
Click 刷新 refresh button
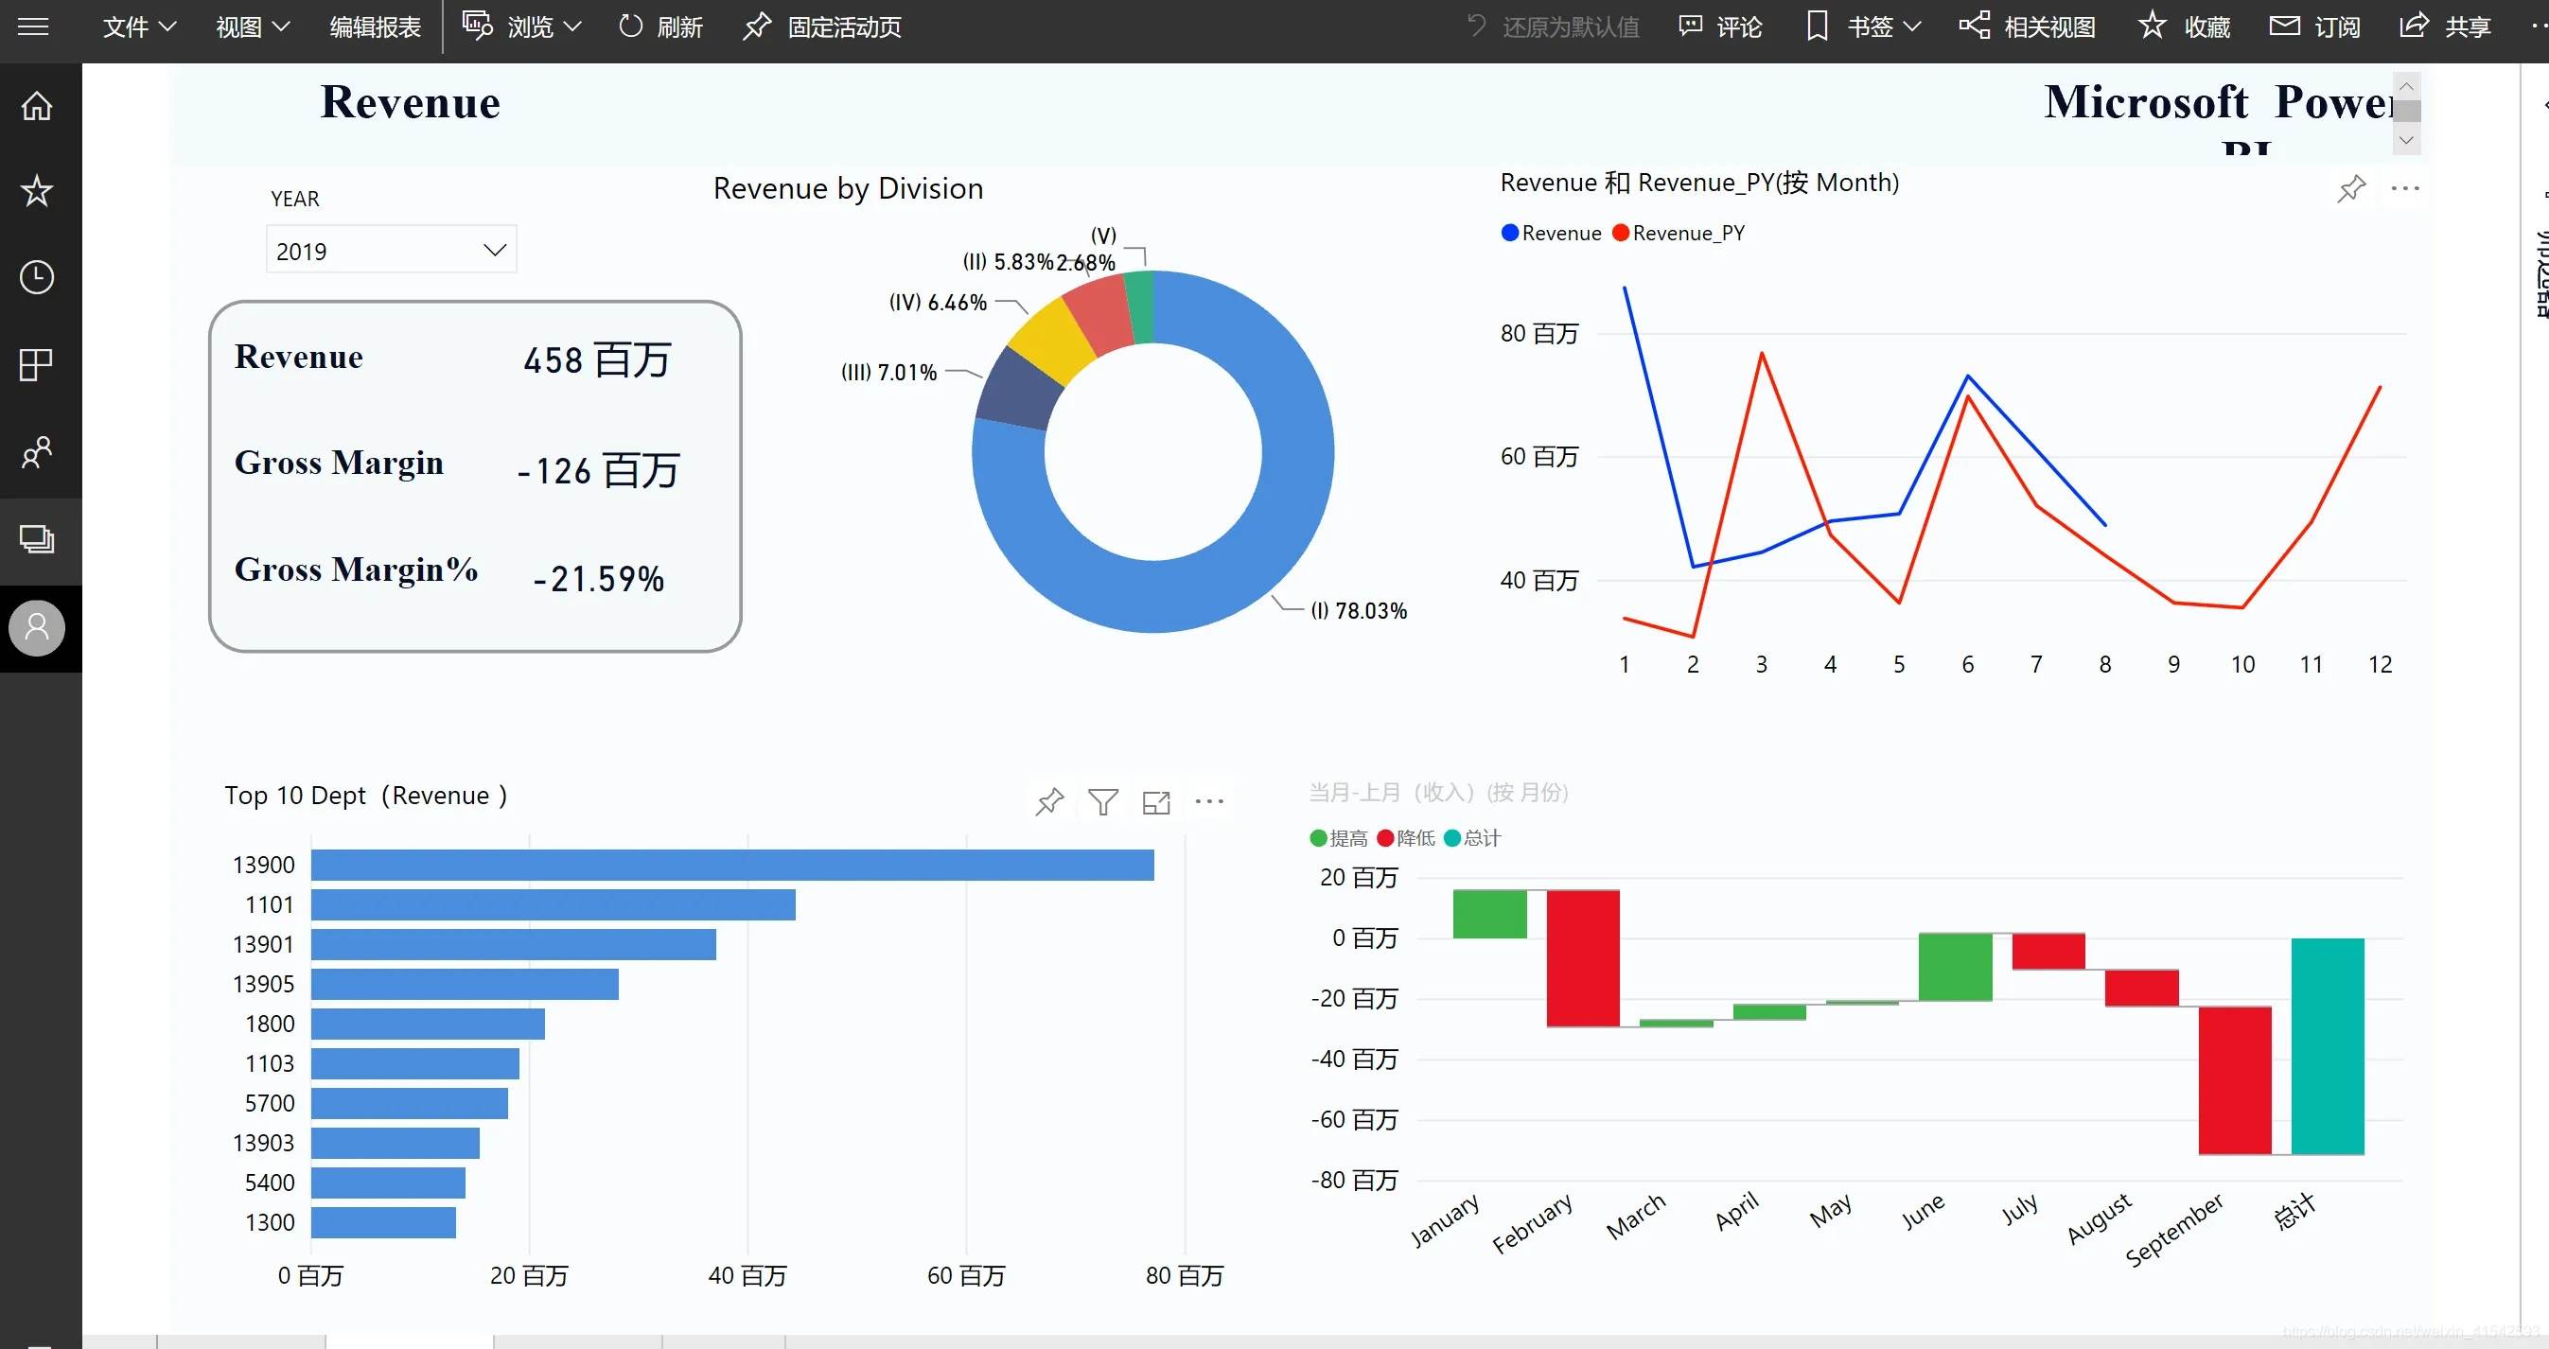660,26
